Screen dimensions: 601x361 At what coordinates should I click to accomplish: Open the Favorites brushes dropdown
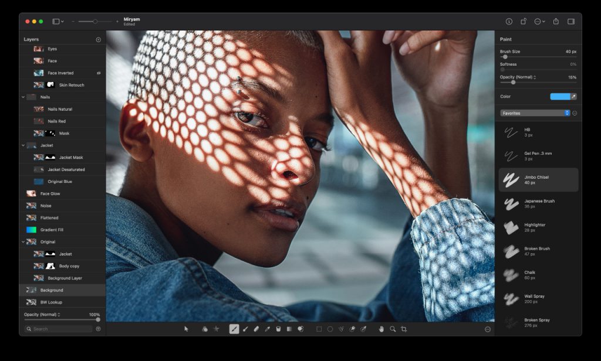pyautogui.click(x=534, y=113)
